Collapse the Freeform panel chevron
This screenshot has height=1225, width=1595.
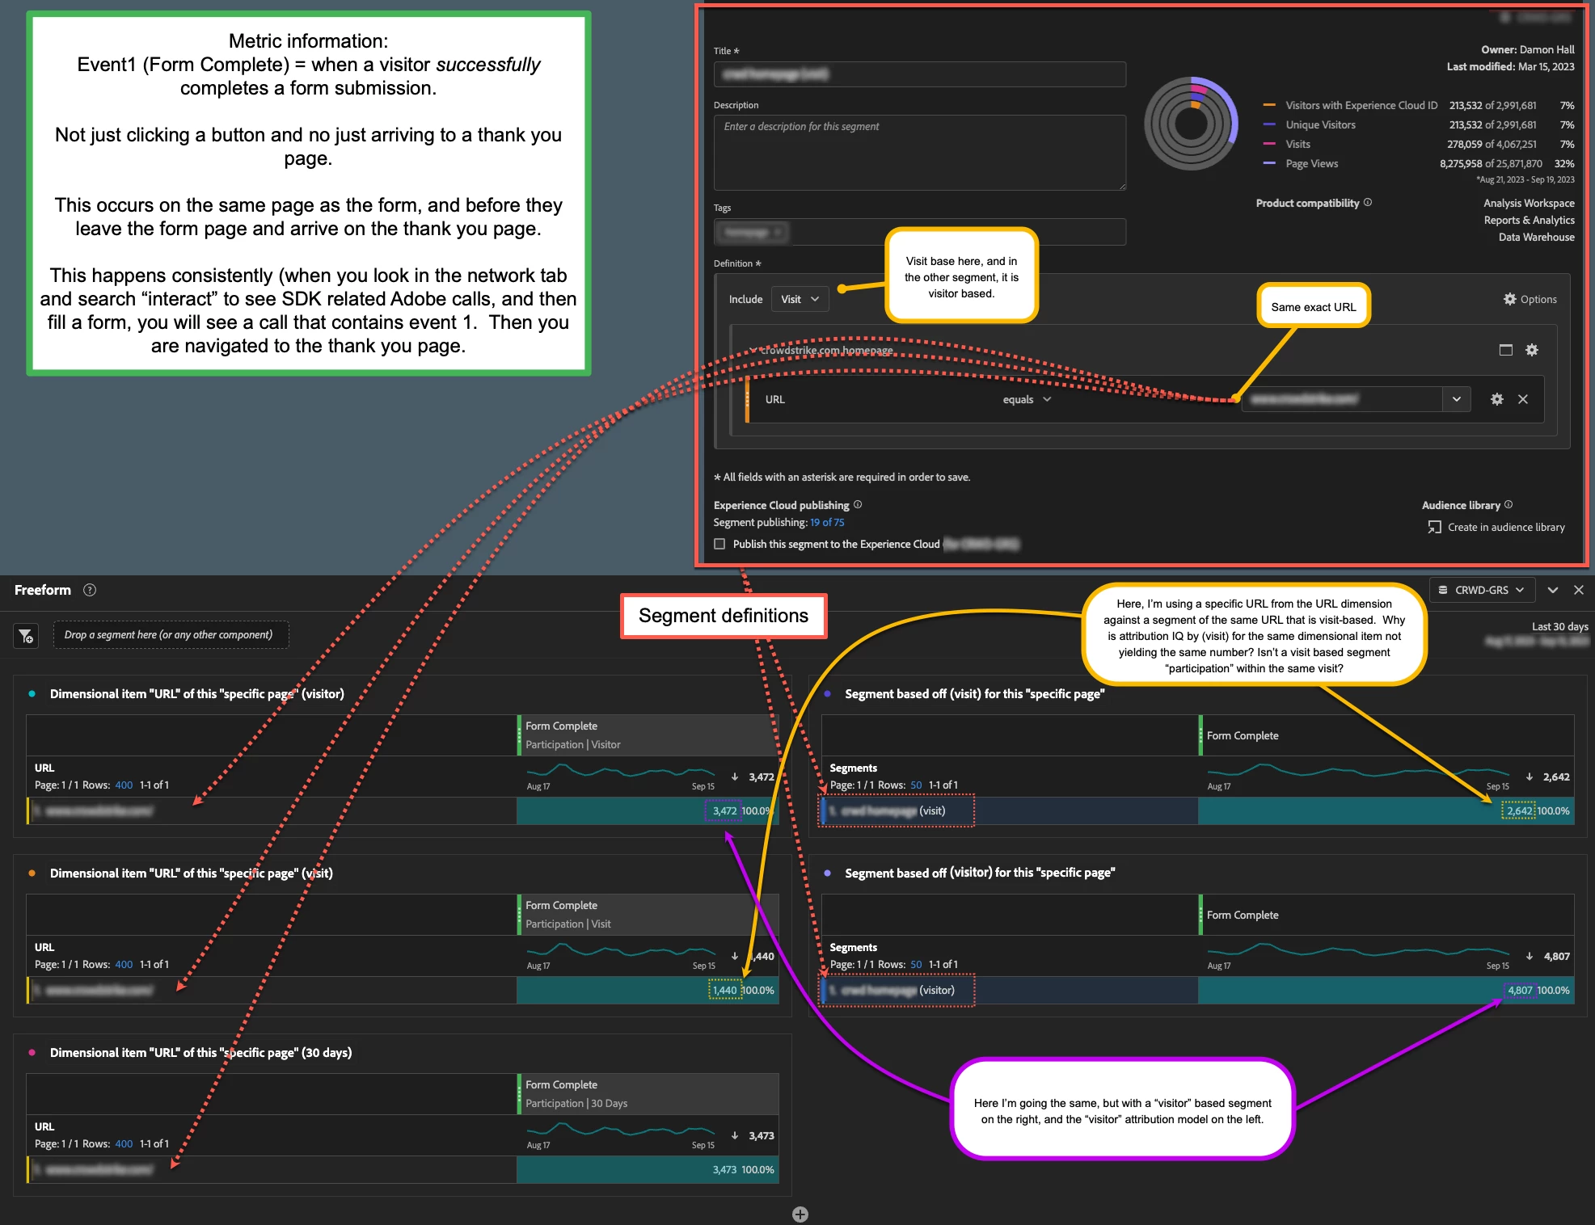pyautogui.click(x=1552, y=590)
